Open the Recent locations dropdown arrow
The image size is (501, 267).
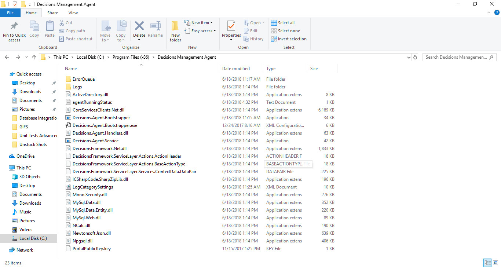(26, 57)
